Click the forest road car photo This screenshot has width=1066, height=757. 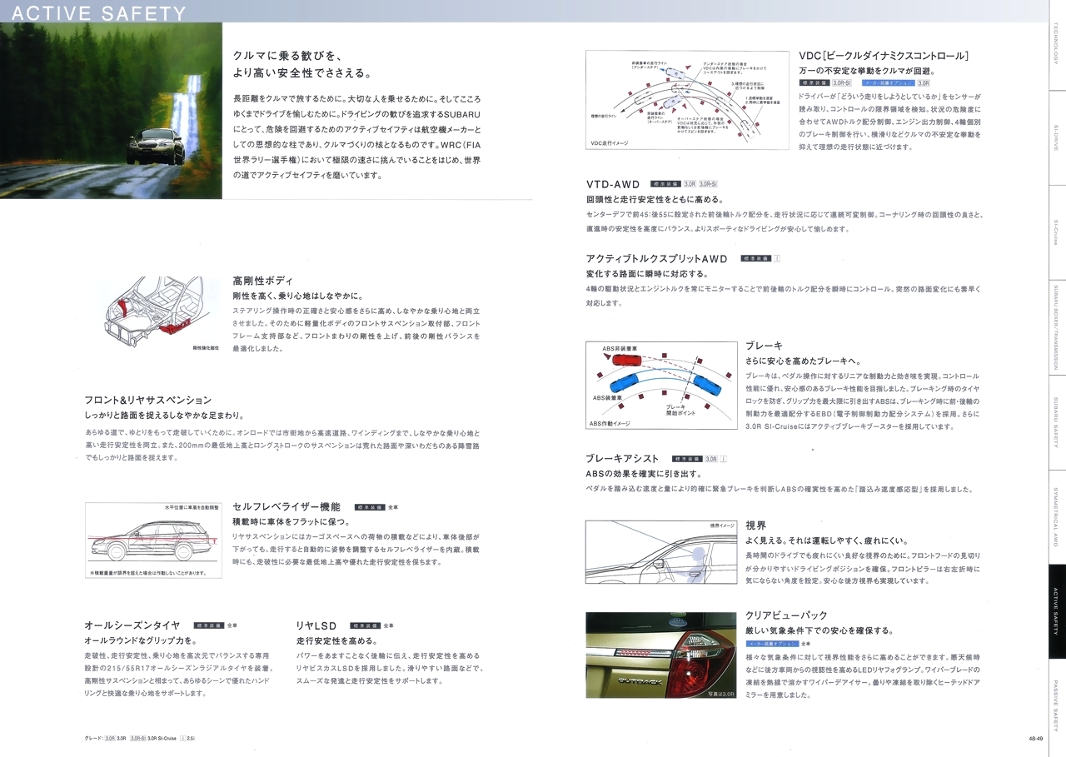coord(111,111)
